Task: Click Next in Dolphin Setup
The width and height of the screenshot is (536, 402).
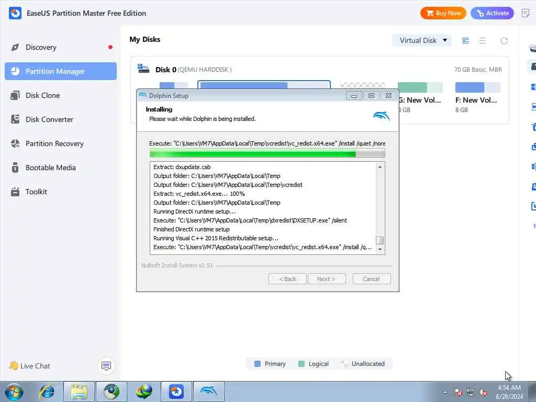Action: click(327, 279)
